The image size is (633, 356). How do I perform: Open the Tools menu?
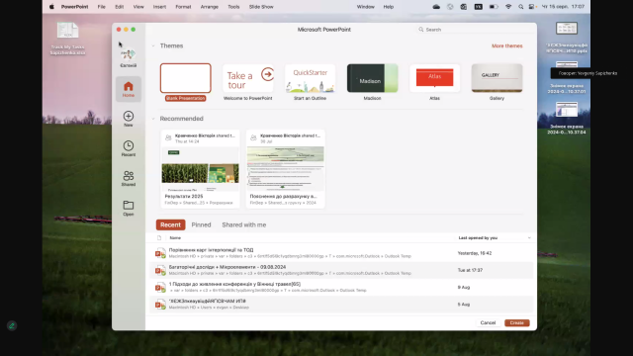click(x=233, y=7)
